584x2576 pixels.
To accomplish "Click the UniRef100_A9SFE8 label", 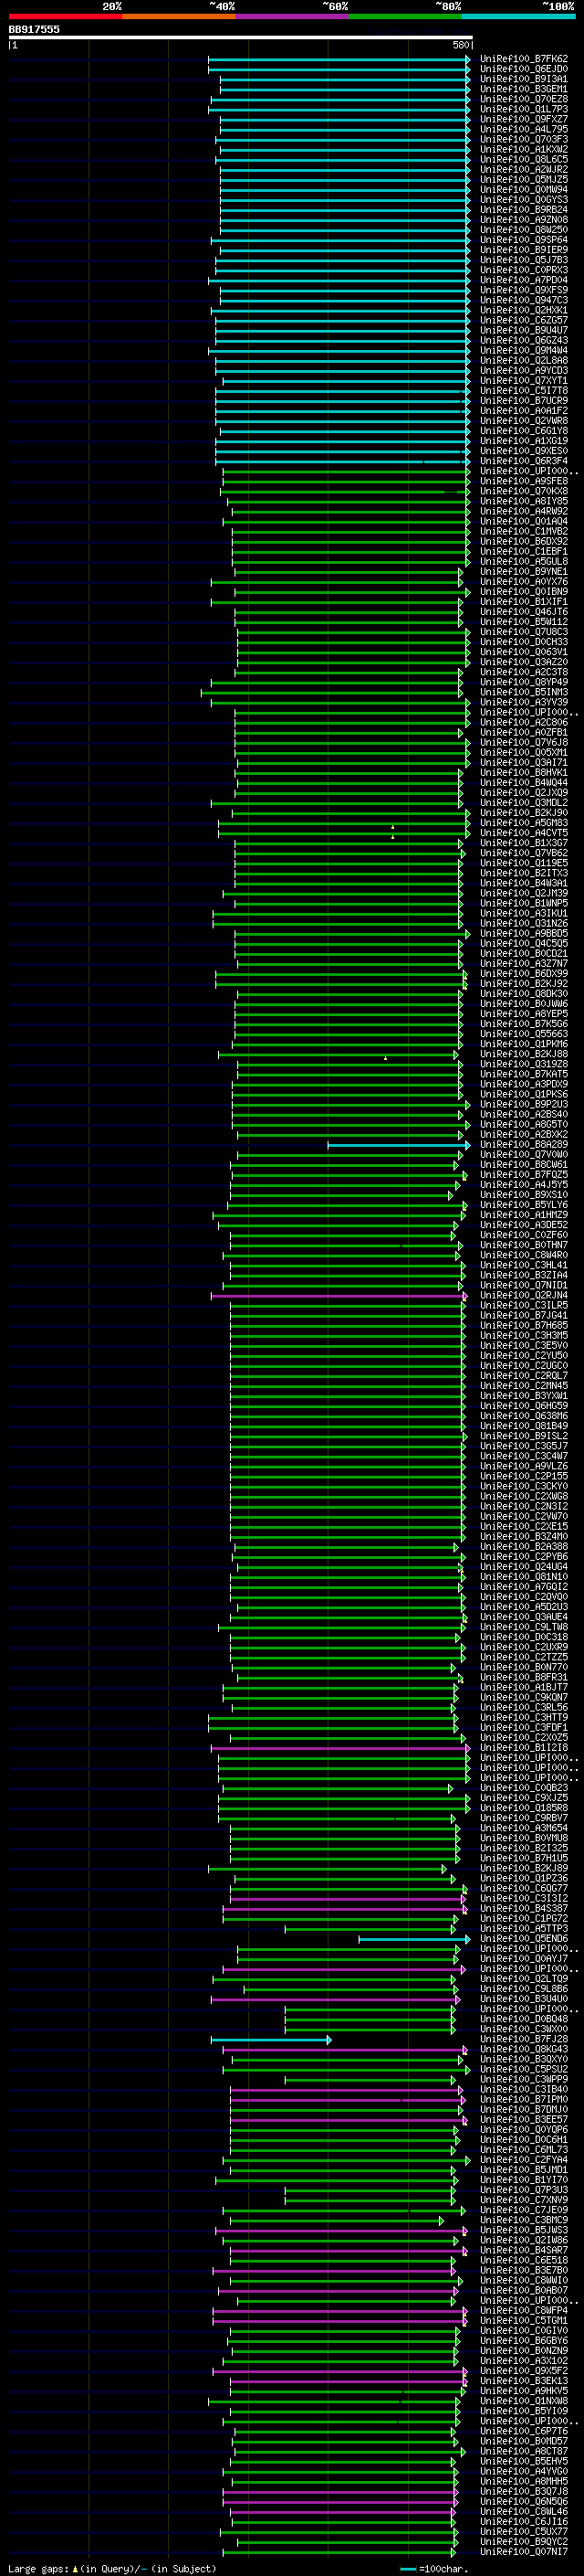I will (x=524, y=482).
